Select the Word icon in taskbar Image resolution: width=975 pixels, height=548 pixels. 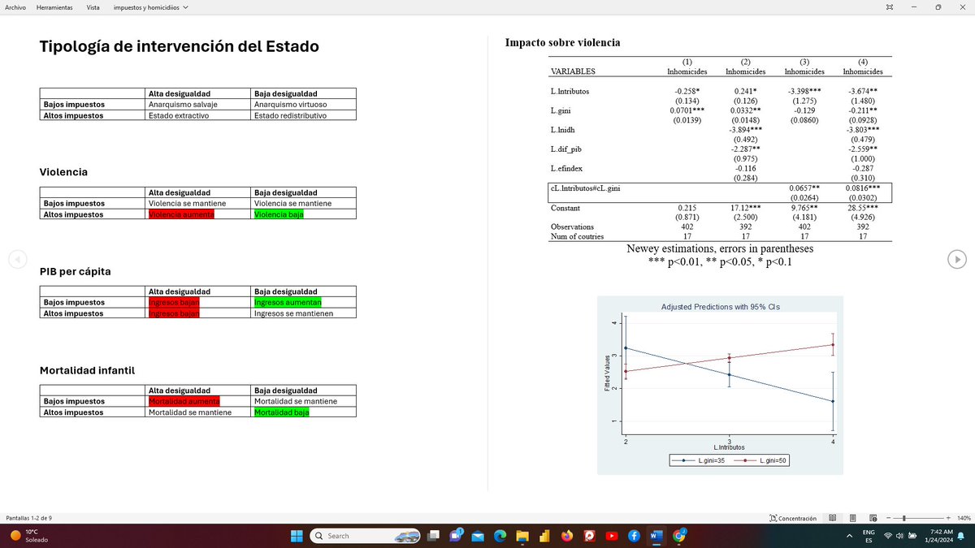click(x=655, y=536)
